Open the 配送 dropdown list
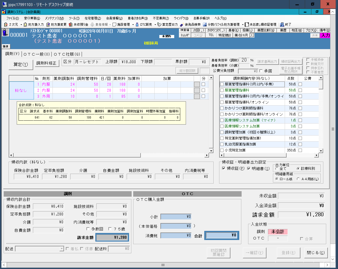Screen dimensions: 338x269 (x=62, y=249)
